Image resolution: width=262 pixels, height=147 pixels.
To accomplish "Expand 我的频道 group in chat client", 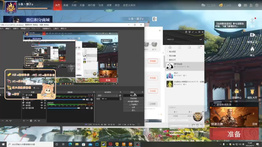I will click(168, 52).
